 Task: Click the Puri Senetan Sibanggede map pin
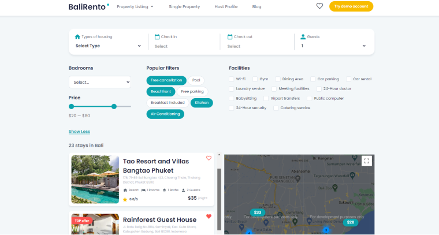tap(298, 178)
